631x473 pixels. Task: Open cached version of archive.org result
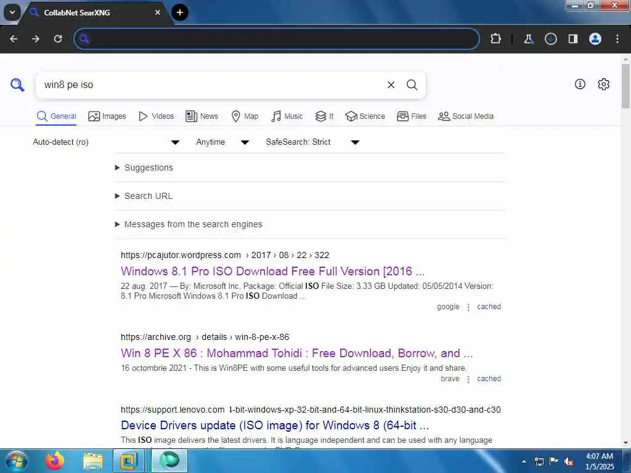(x=489, y=379)
